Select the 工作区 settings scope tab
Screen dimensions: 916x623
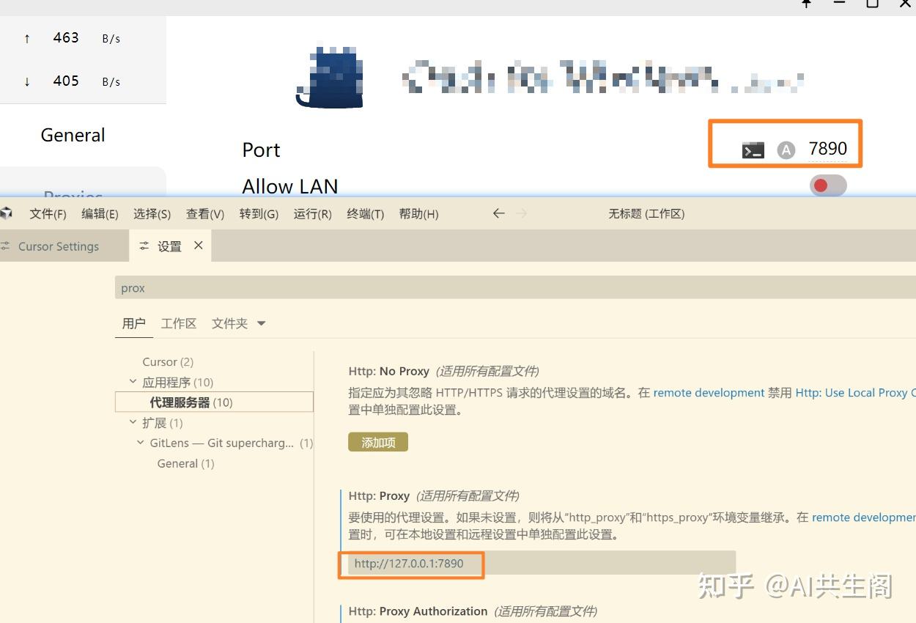coord(179,323)
